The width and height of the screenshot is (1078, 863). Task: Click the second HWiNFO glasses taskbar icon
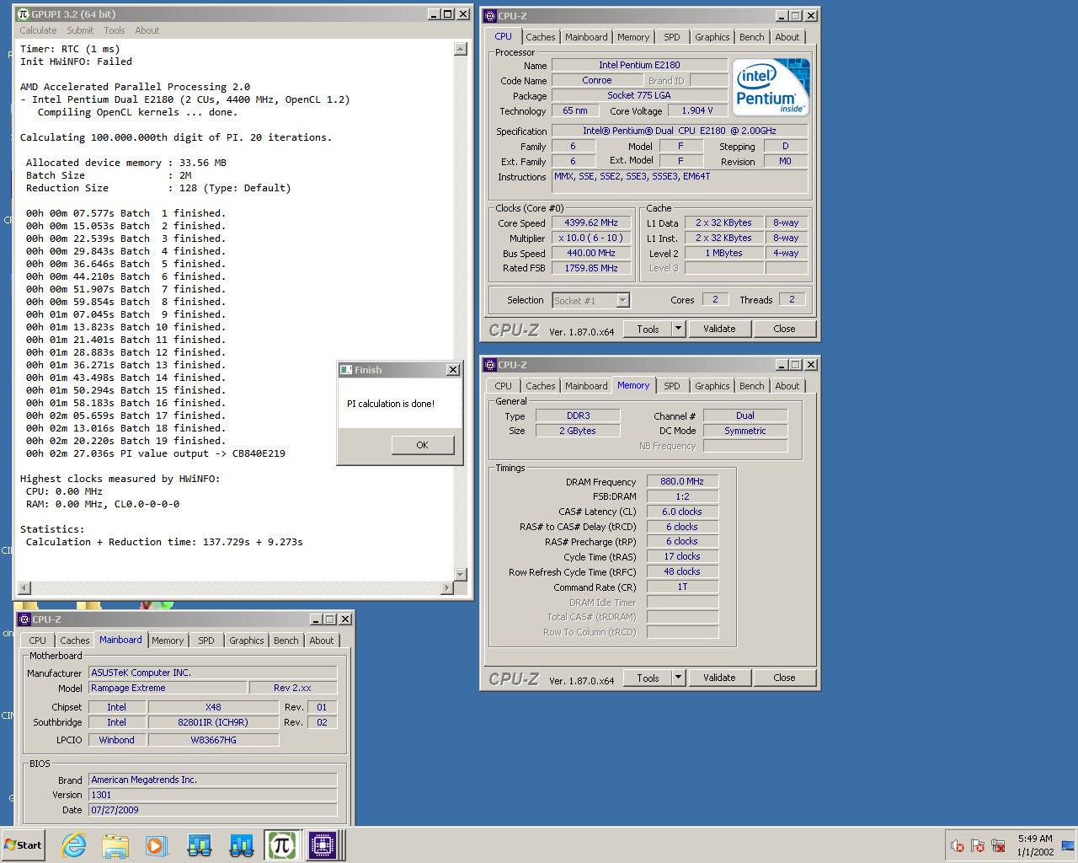(x=241, y=845)
